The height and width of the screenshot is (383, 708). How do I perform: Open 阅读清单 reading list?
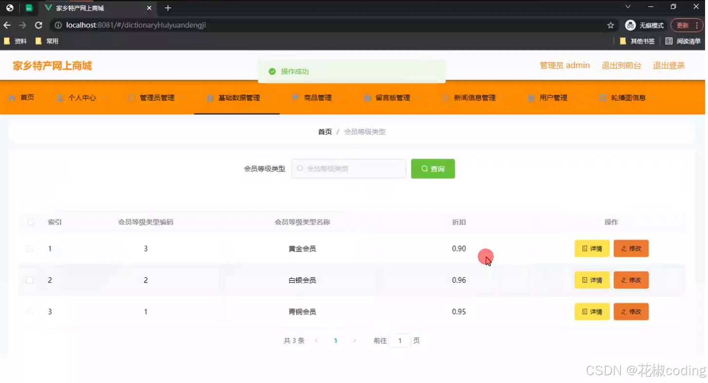pyautogui.click(x=683, y=41)
